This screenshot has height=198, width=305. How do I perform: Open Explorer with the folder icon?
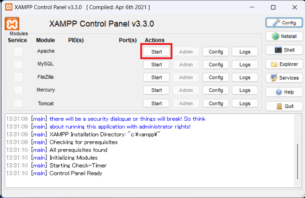284,64
